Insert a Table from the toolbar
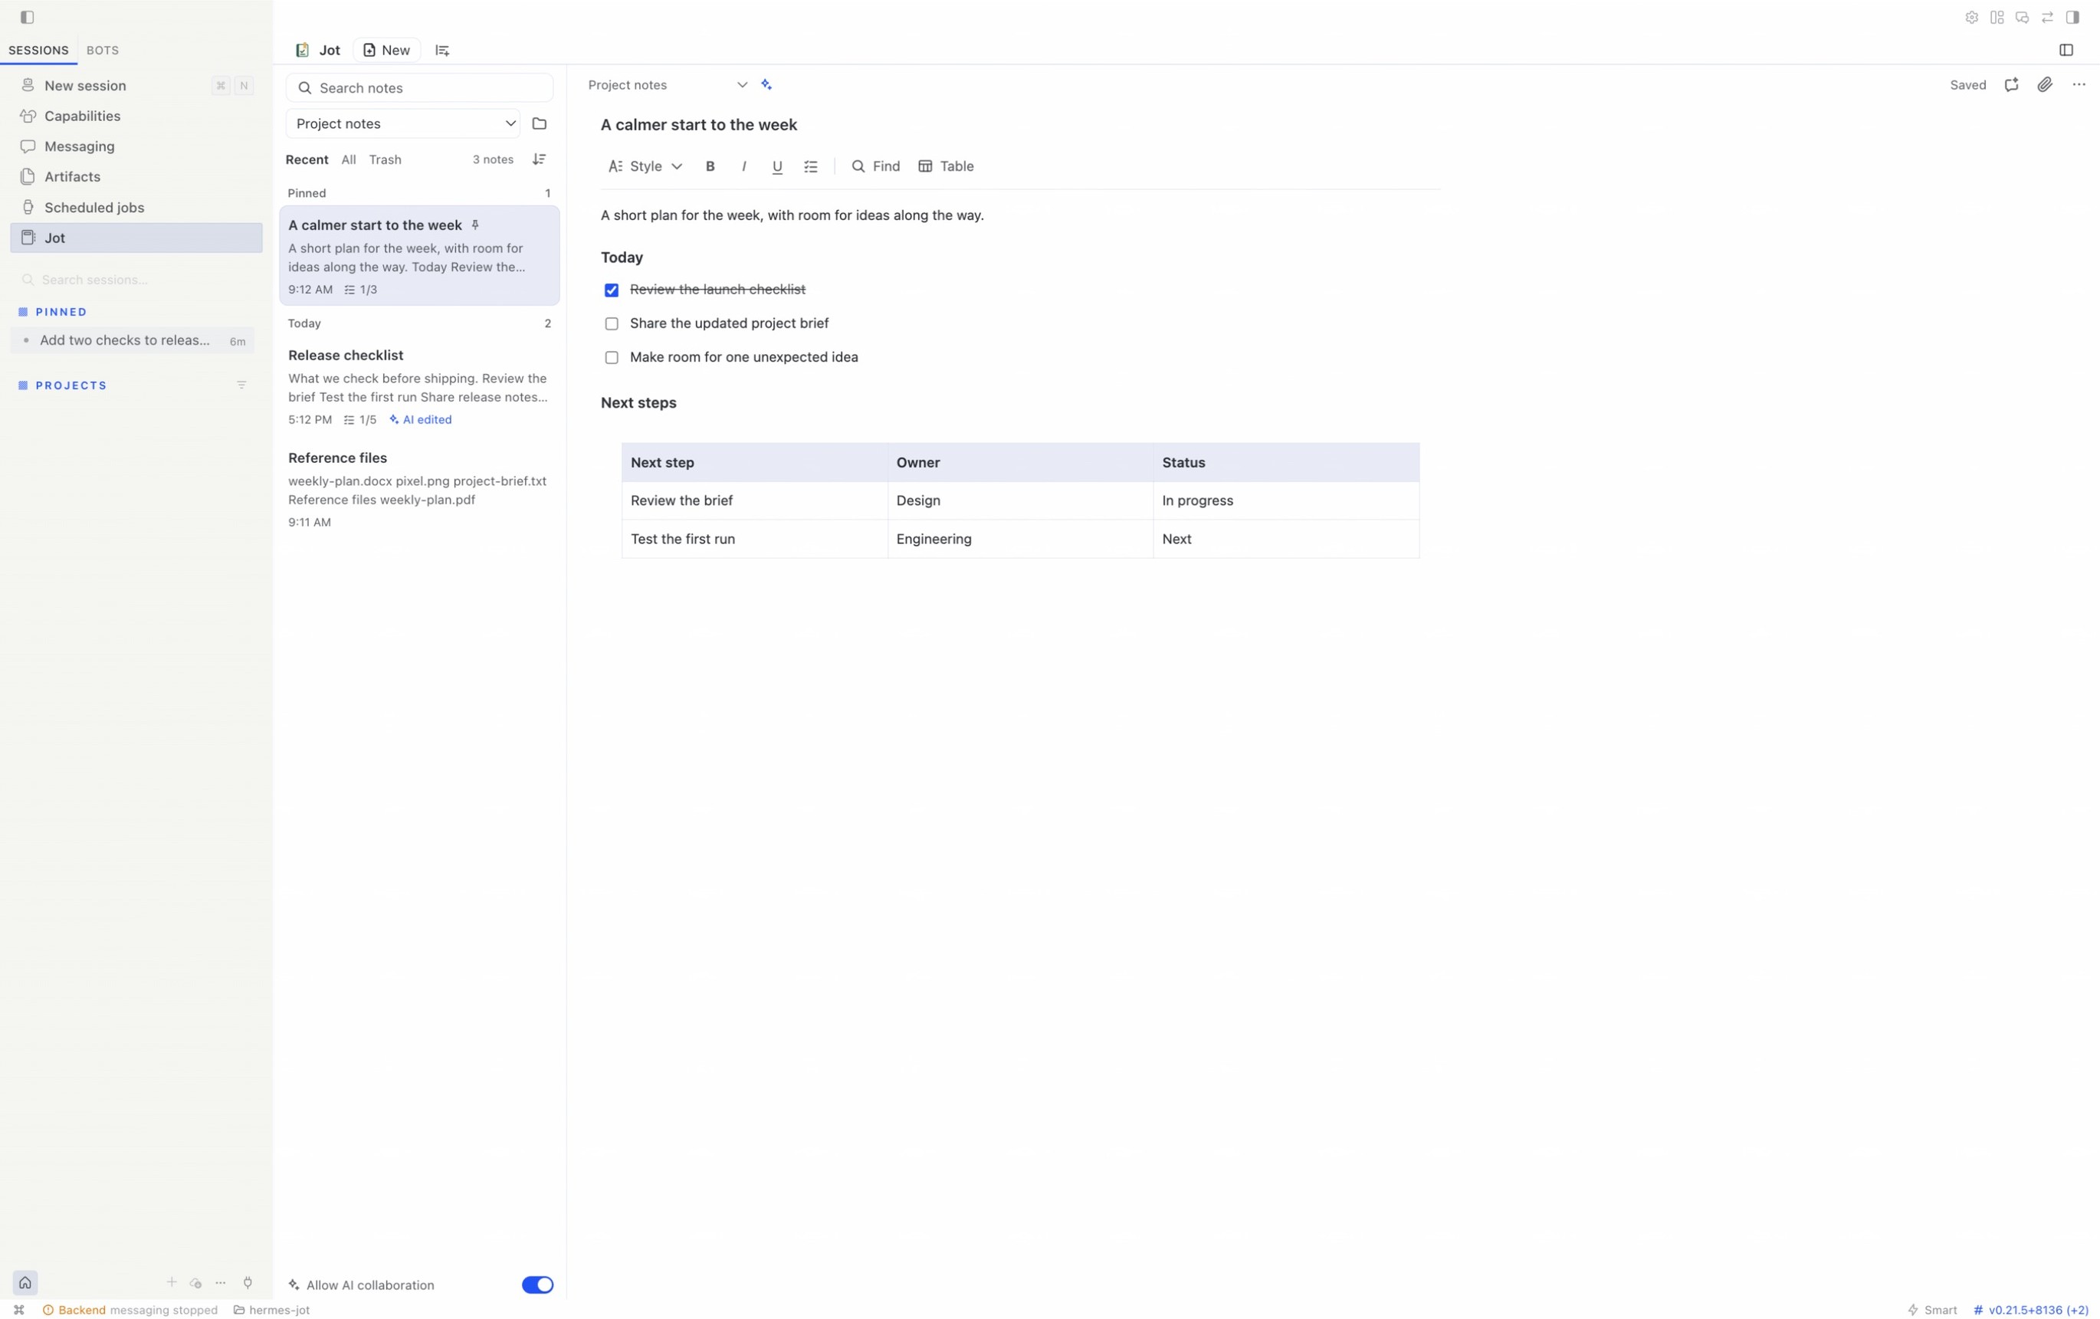 [x=947, y=166]
